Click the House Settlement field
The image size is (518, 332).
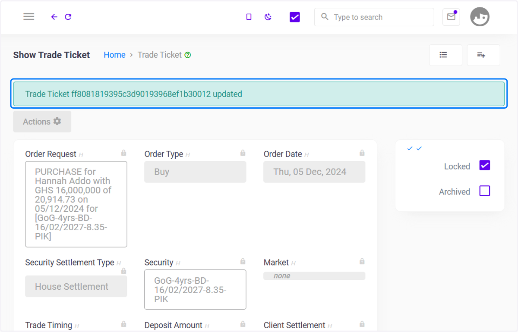tap(76, 286)
